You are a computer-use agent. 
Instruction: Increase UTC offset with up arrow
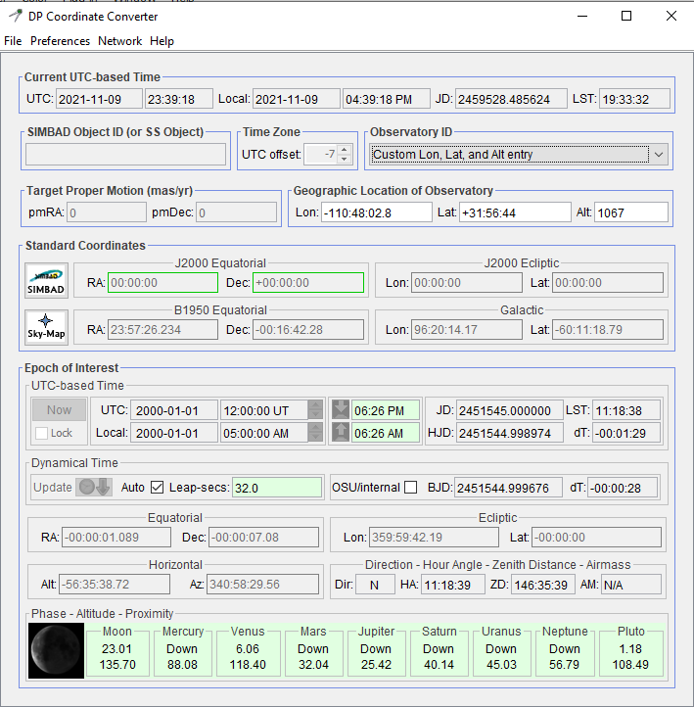pos(344,149)
